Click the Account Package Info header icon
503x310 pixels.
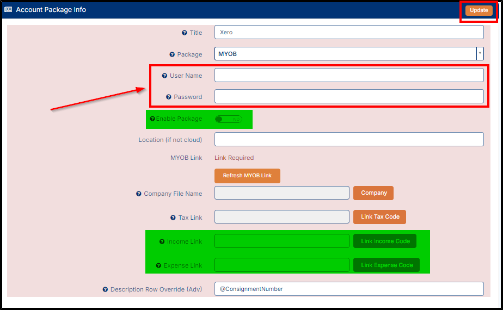(8, 10)
